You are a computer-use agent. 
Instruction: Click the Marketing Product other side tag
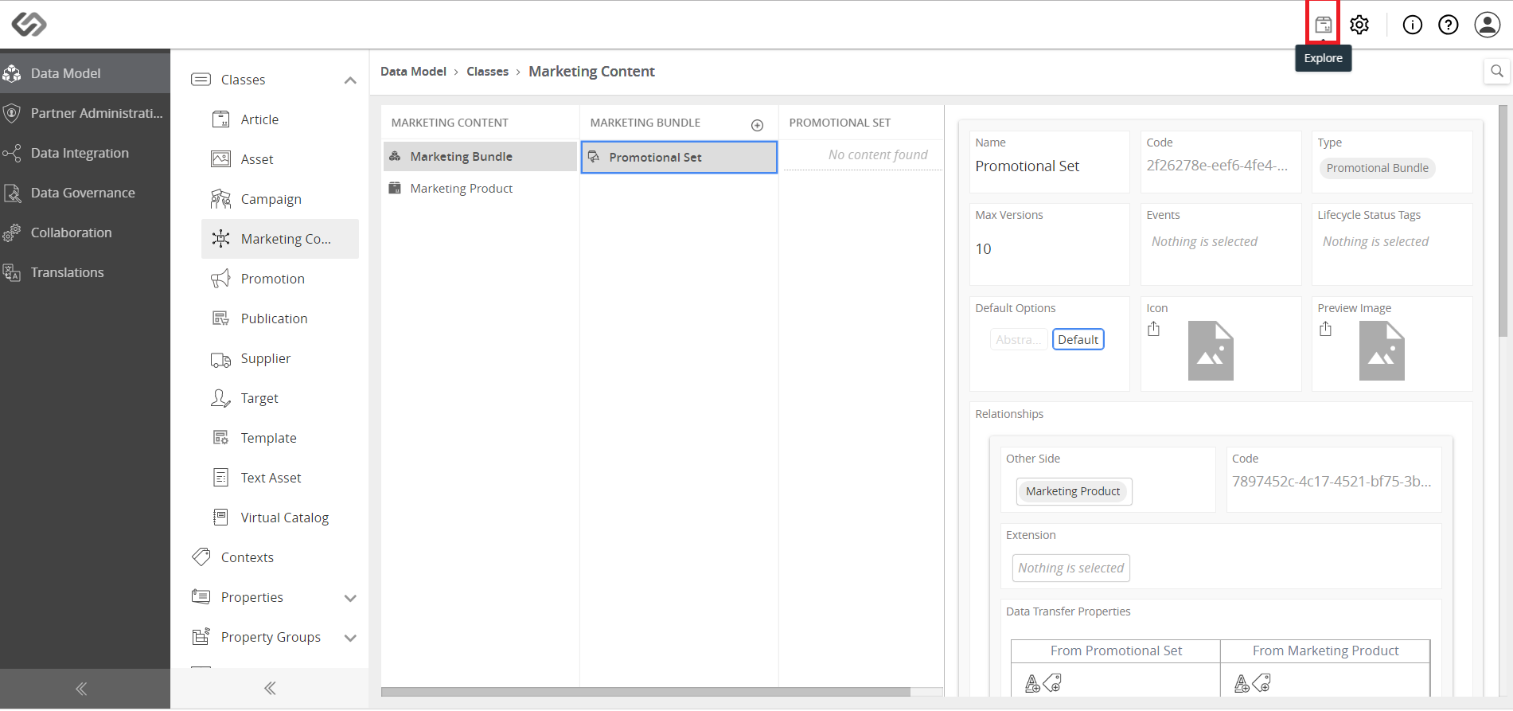(1073, 491)
